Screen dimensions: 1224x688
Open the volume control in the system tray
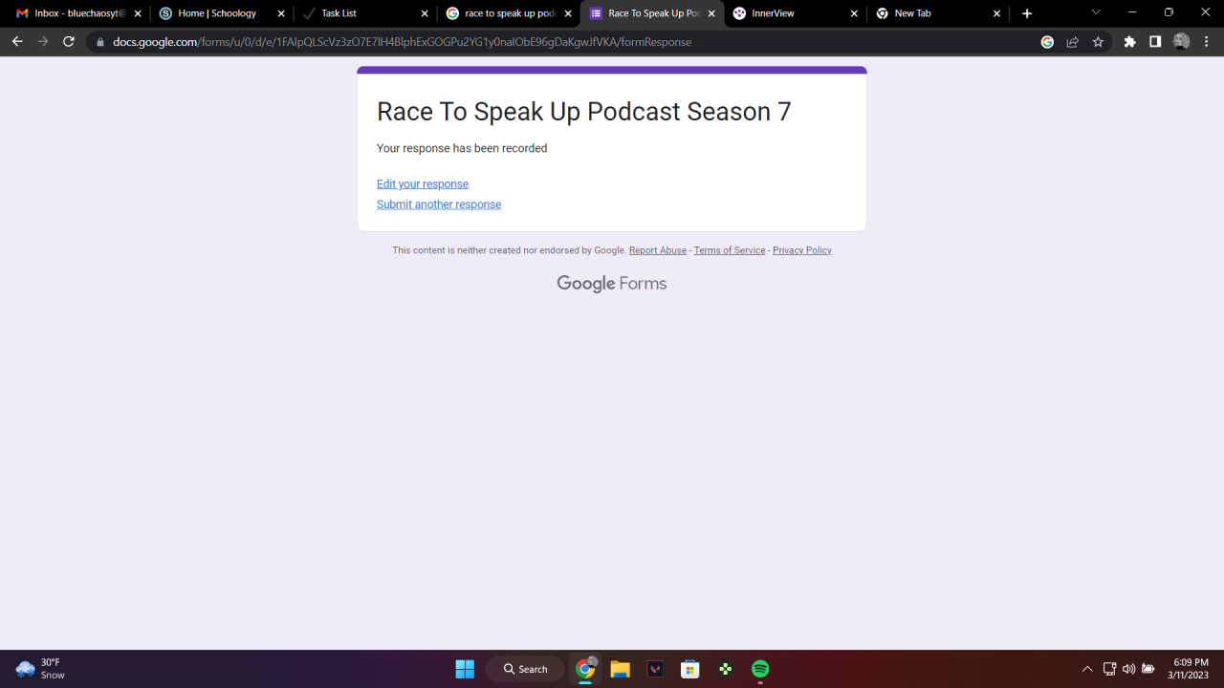coord(1128,669)
